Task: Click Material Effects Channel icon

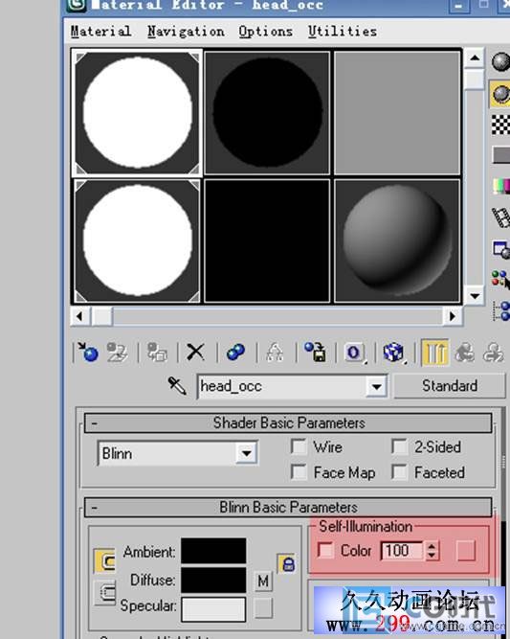Action: (x=354, y=353)
